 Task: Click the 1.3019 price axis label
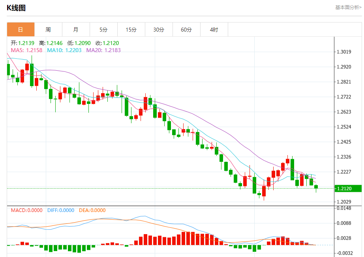click(x=344, y=52)
